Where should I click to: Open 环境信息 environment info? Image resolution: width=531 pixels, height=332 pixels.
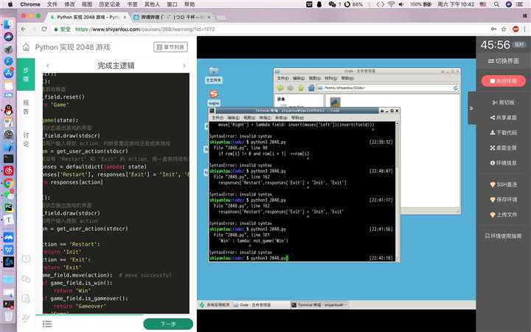504,163
